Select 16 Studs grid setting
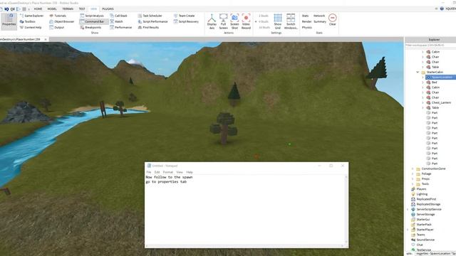Screen dimensions: 456x256 click(264, 27)
